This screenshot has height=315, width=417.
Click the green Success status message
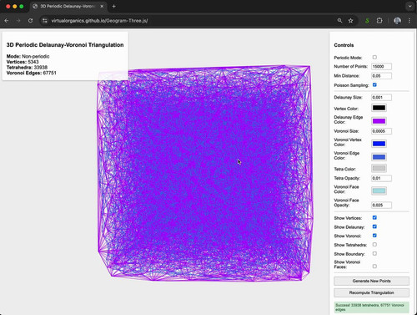371,307
